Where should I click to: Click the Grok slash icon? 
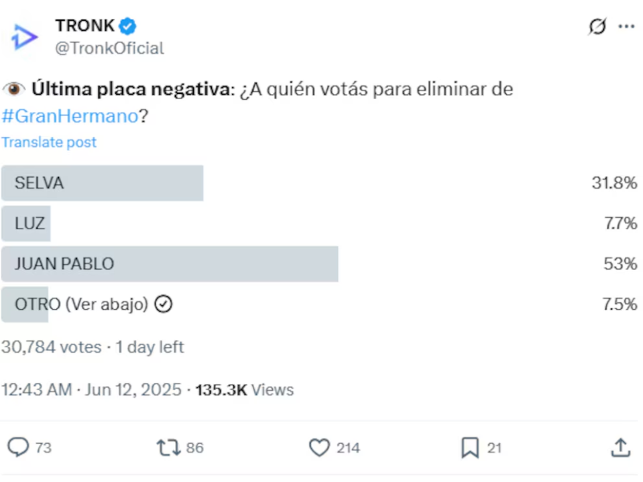(x=596, y=27)
